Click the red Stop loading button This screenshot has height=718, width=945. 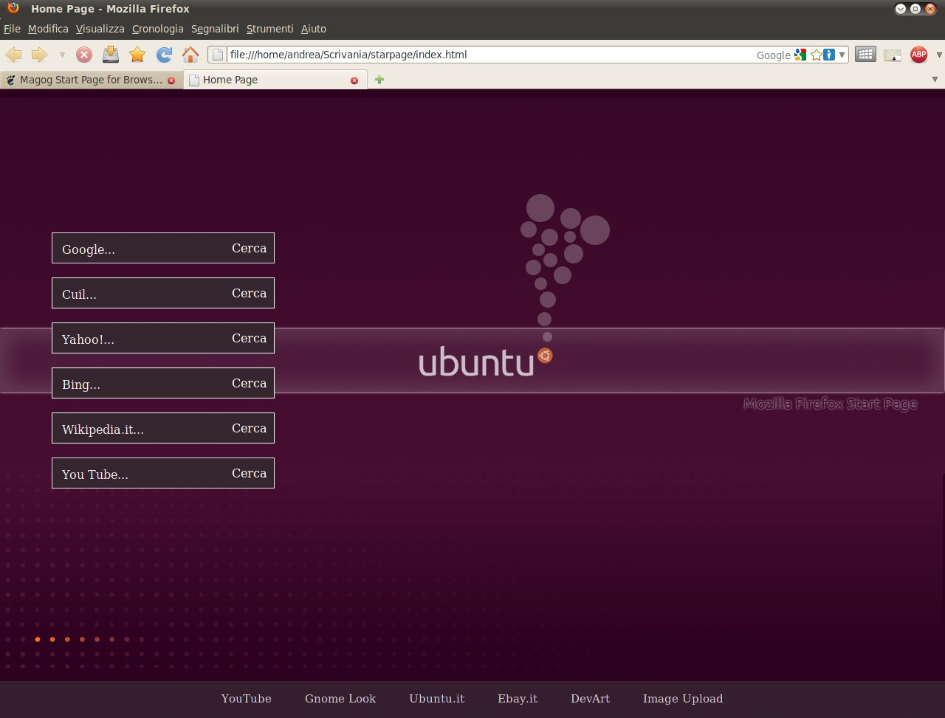(84, 55)
